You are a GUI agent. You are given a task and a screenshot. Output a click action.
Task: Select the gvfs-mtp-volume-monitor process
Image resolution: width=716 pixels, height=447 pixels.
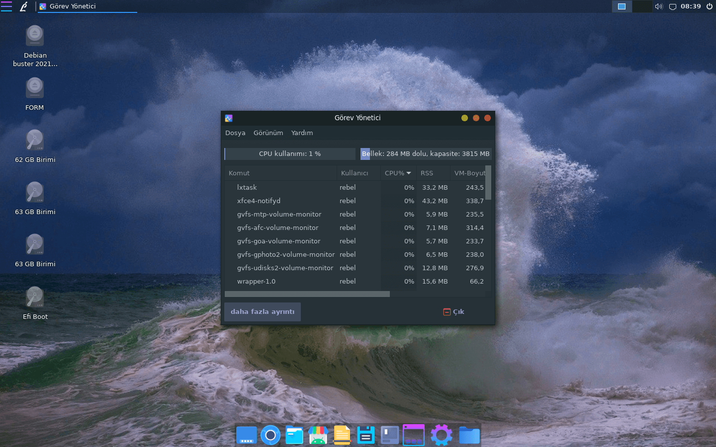(355, 215)
